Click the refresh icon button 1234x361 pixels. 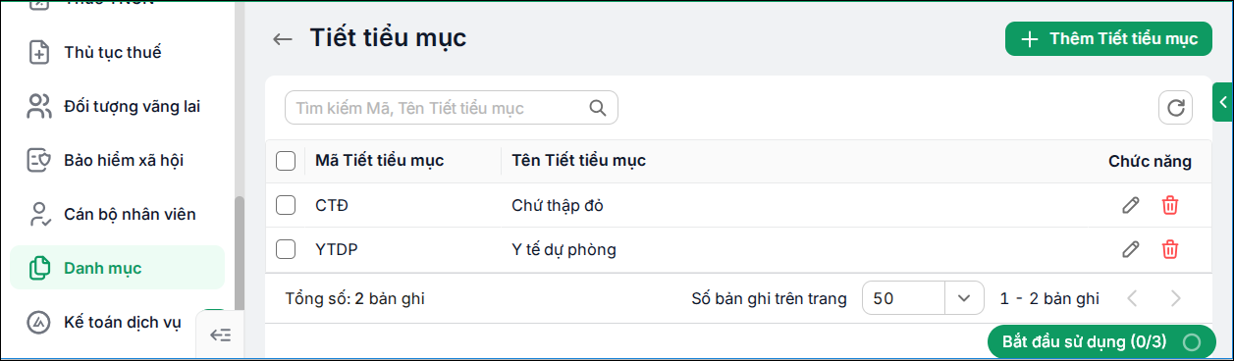pos(1175,108)
